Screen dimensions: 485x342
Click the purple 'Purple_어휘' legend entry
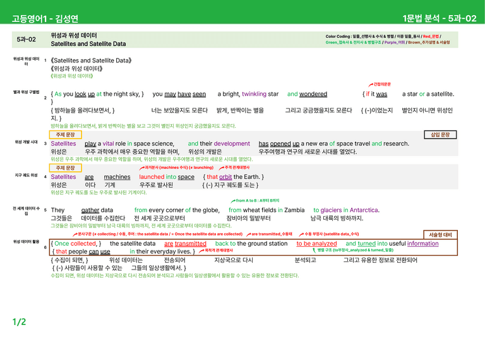click(394, 43)
